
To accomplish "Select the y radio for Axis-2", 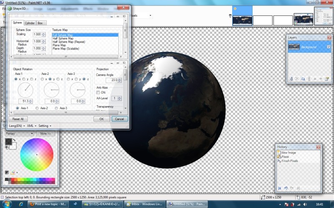I will coord(50,79).
